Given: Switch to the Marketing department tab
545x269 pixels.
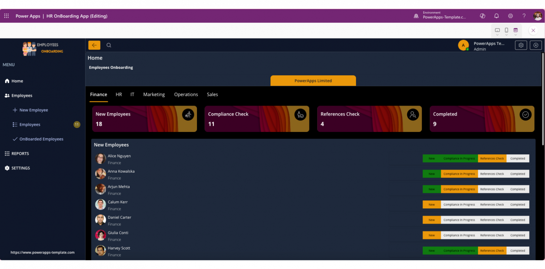Looking at the screenshot, I should pos(154,94).
